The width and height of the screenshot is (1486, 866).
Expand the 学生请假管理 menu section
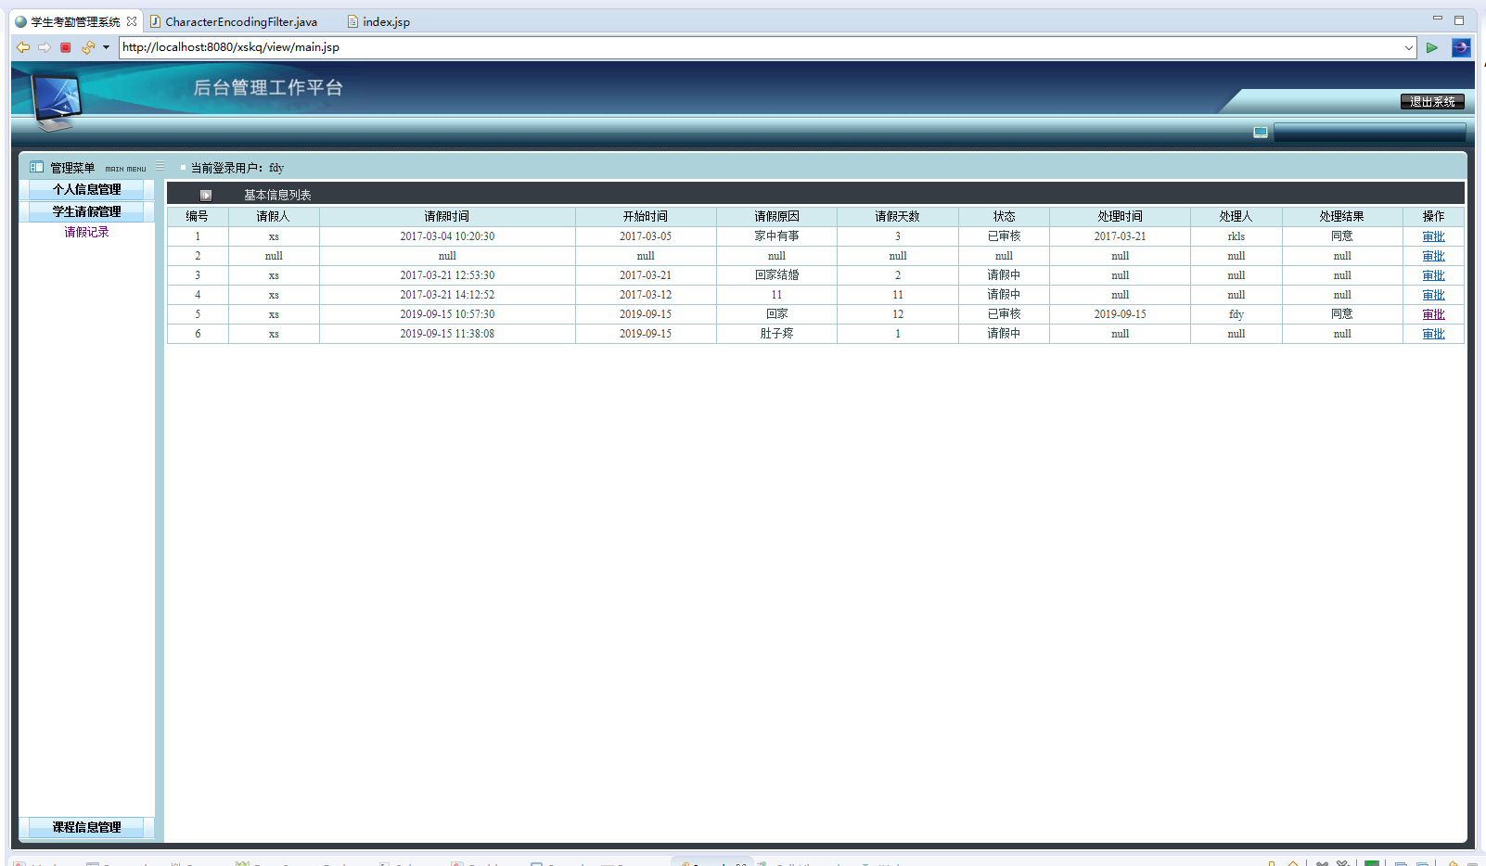86,211
